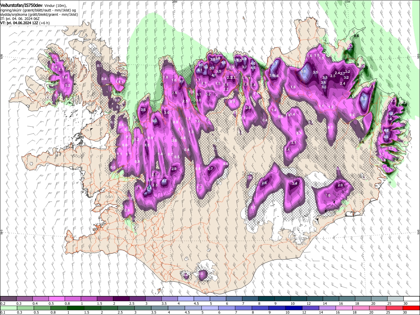This screenshot has width=420, height=315.
Task: Pick the white 30+ snow legend swatch
Action: coord(412,299)
